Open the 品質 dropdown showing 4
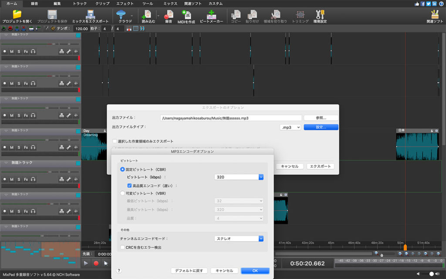446x279 pixels. click(x=239, y=218)
